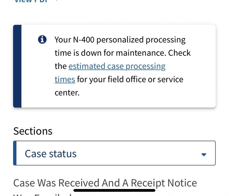Click the Sections heading
The image size is (229, 196).
pos(33,131)
